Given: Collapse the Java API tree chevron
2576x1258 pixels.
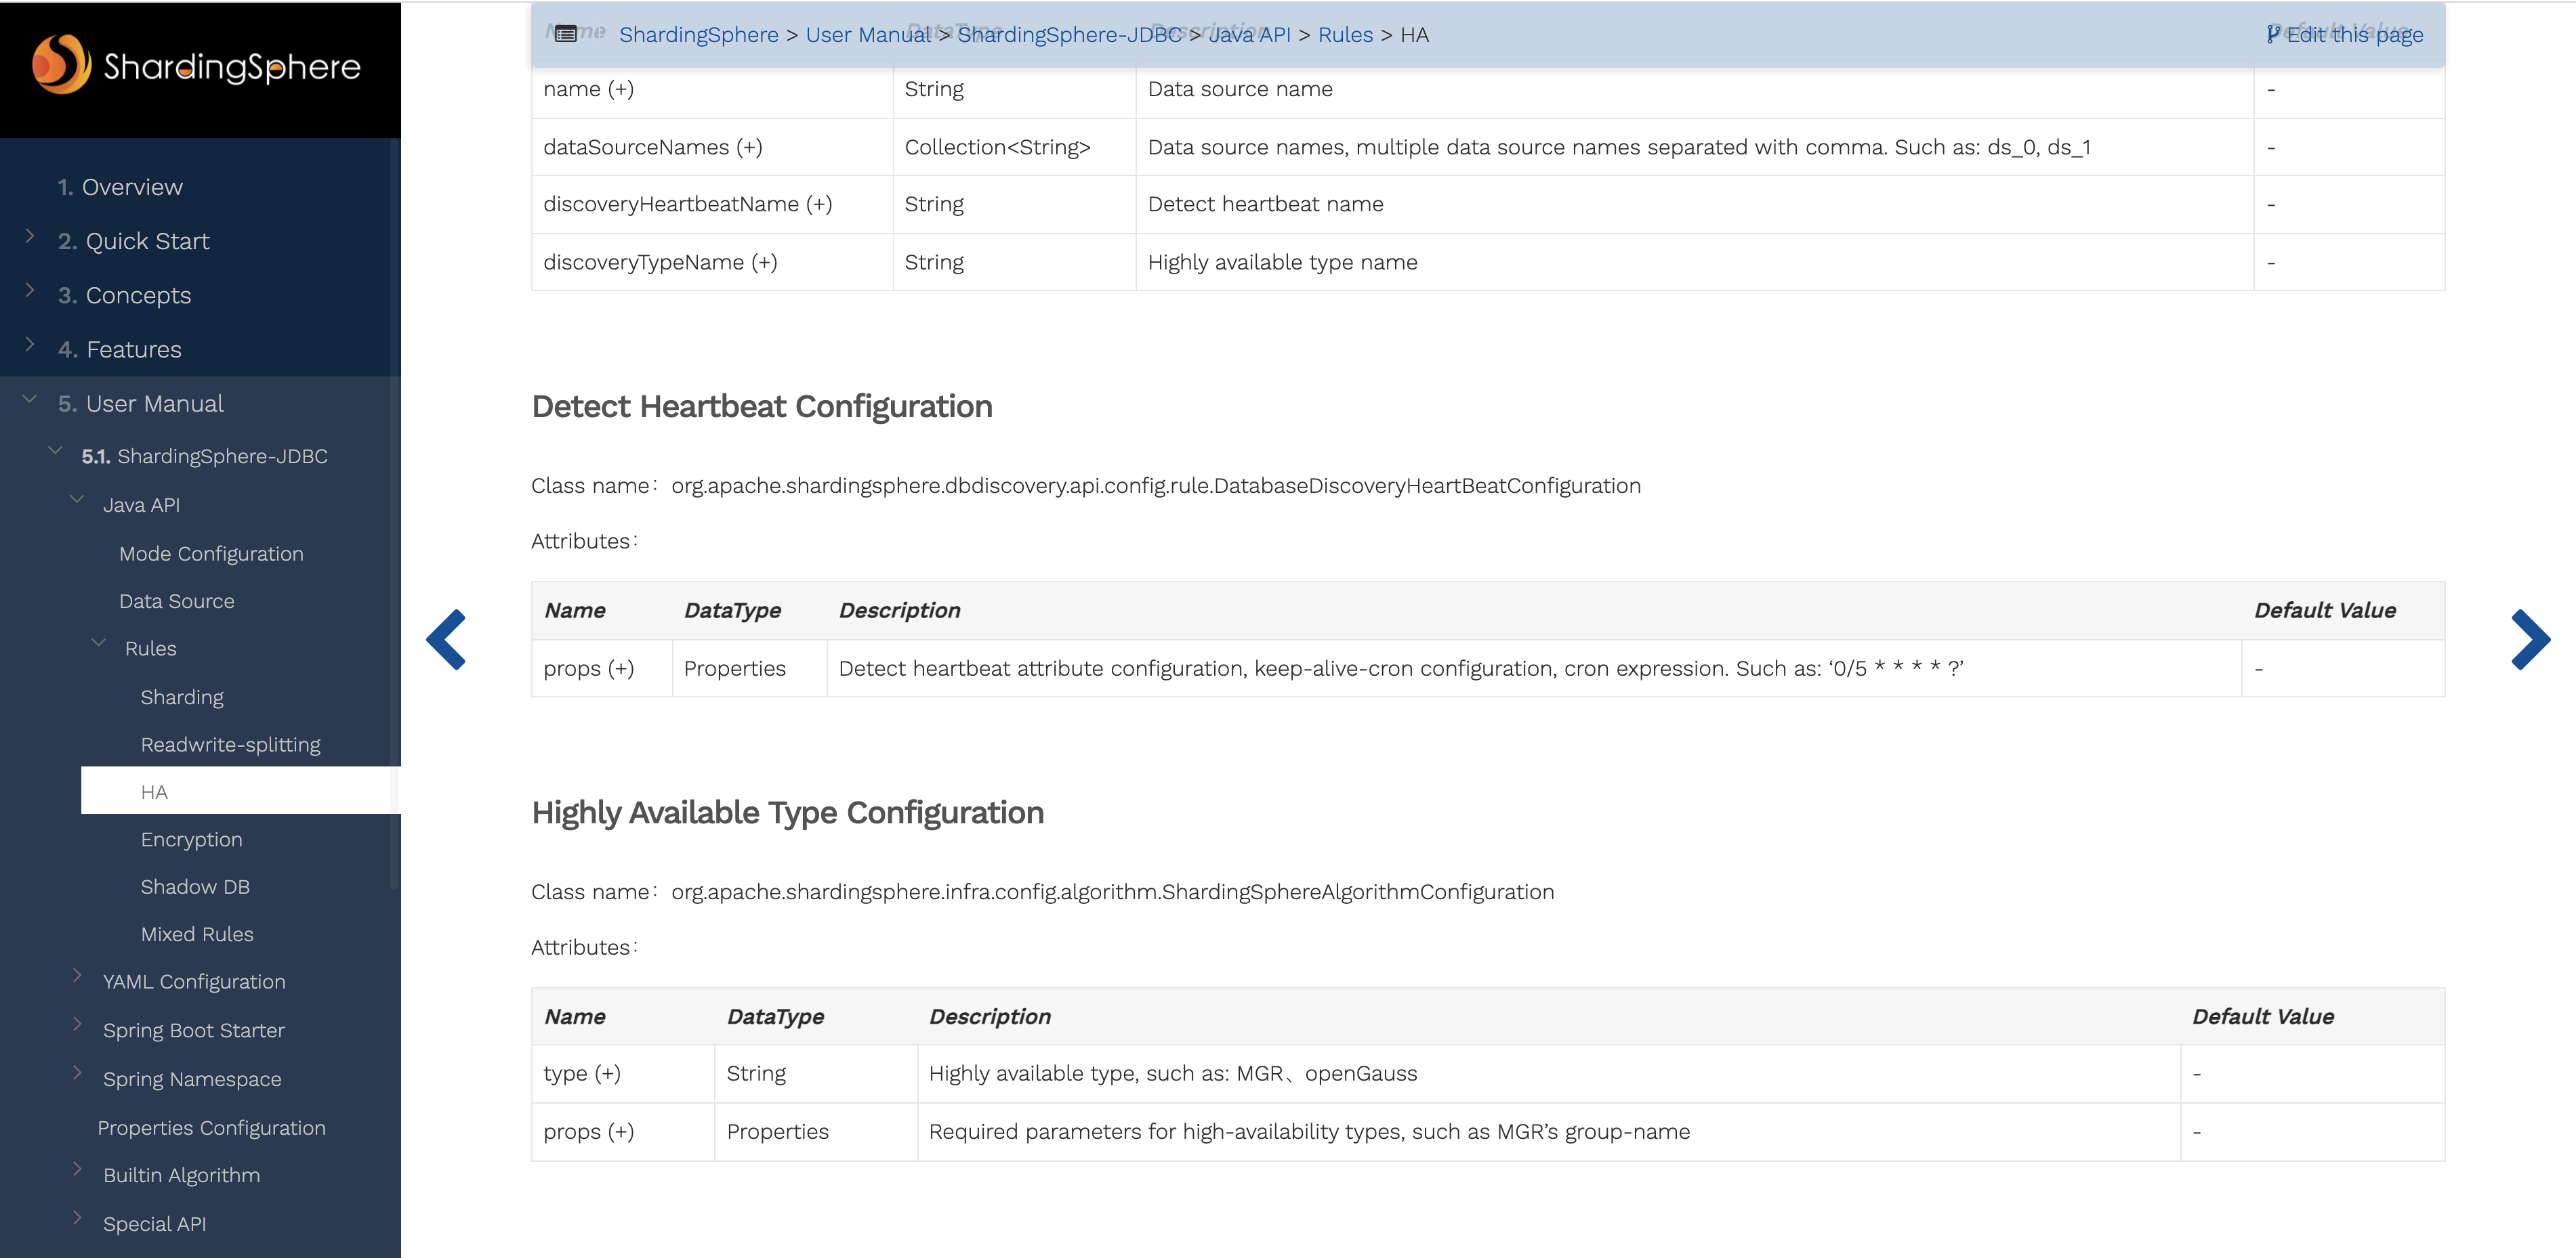Looking at the screenshot, I should tap(77, 500).
